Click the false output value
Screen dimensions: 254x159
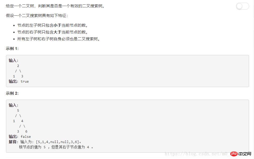click(x=26, y=137)
